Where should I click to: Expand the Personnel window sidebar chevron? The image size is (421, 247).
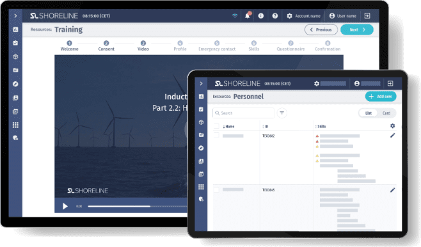point(201,83)
